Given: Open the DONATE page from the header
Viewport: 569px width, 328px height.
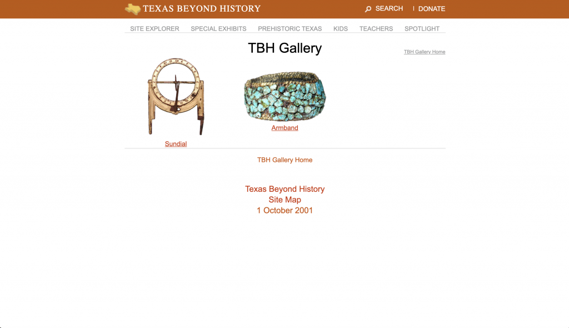Looking at the screenshot, I should [432, 9].
